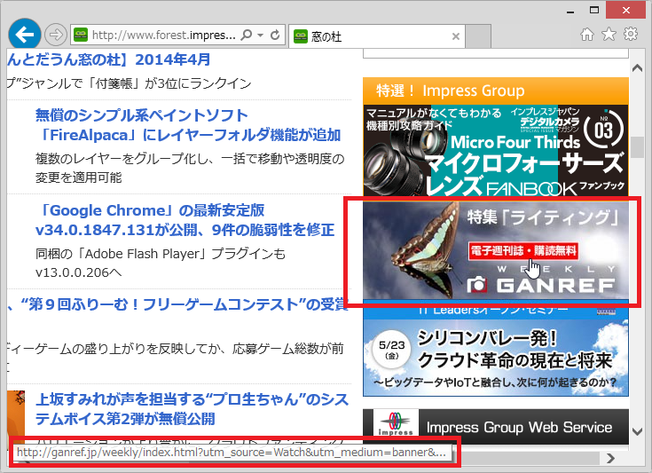Viewport: 652px width, 473px height.
Task: Open the シリコンバレー発 cloud seminar banner
Action: point(496,349)
